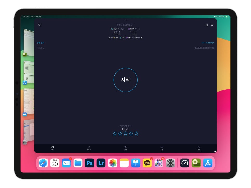
Task: Open Mail in the dock
Action: pos(66,163)
